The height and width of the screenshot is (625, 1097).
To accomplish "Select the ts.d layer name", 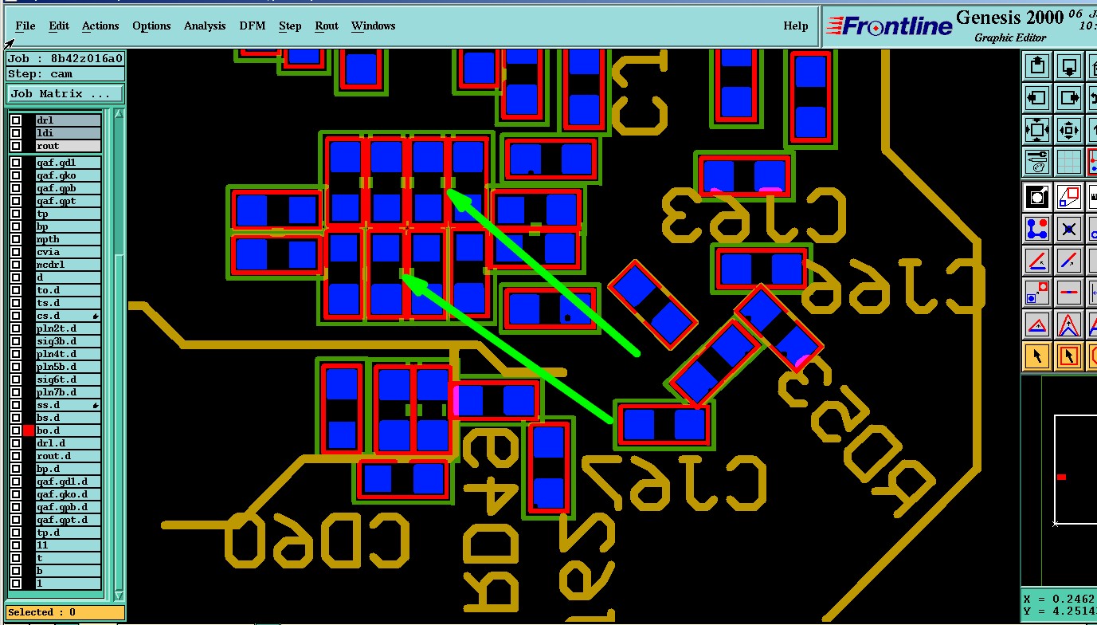I will pyautogui.click(x=68, y=303).
